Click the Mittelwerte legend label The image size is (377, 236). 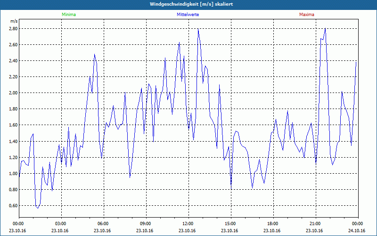click(188, 15)
